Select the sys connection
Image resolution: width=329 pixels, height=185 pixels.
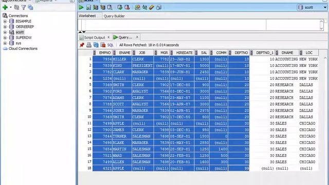tap(19, 43)
